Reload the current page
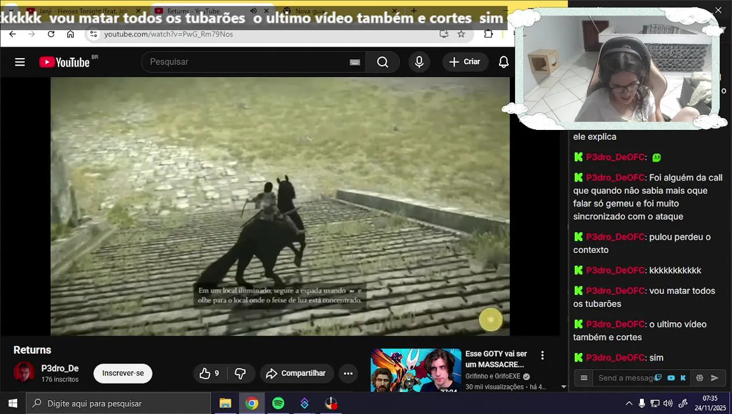Screen dimensions: 732x414 click(51, 34)
